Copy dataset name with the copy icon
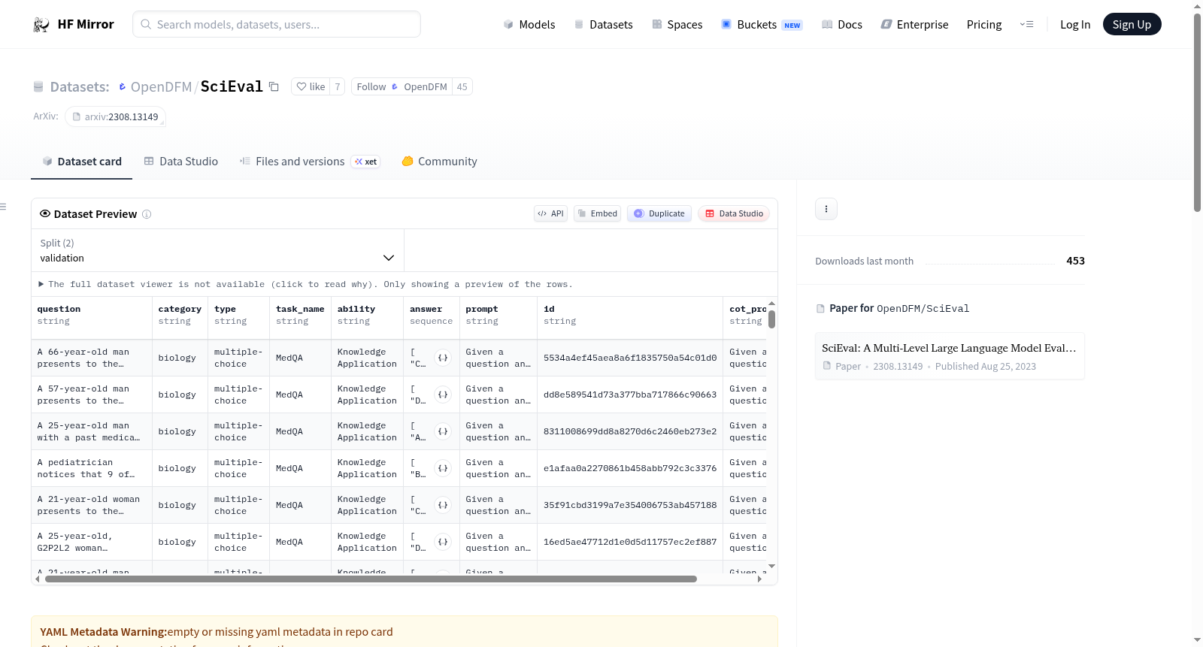This screenshot has height=647, width=1203. pos(274,86)
